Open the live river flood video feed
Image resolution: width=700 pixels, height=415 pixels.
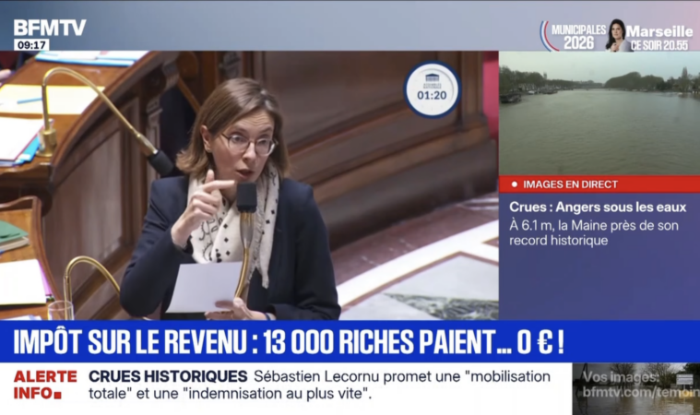pos(599,113)
